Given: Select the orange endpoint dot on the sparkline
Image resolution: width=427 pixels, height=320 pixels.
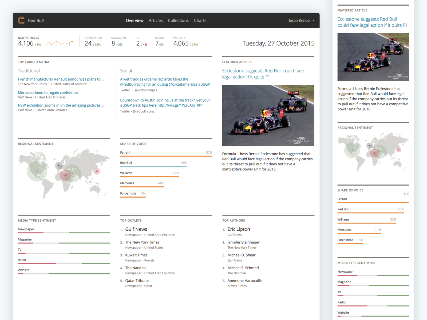Looking at the screenshot, I should (x=72, y=42).
